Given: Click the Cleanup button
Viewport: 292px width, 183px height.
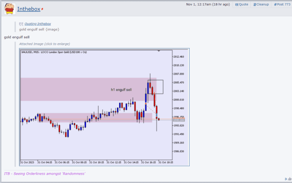Looking at the screenshot, I should tap(261, 5).
